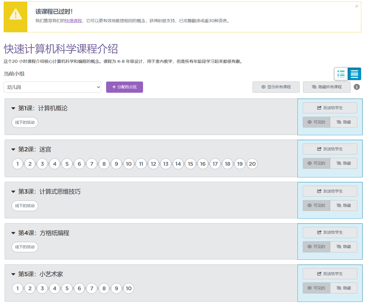The image size is (368, 304).
Task: Set lesson 3 to 可见的 visible
Action: tap(317, 206)
